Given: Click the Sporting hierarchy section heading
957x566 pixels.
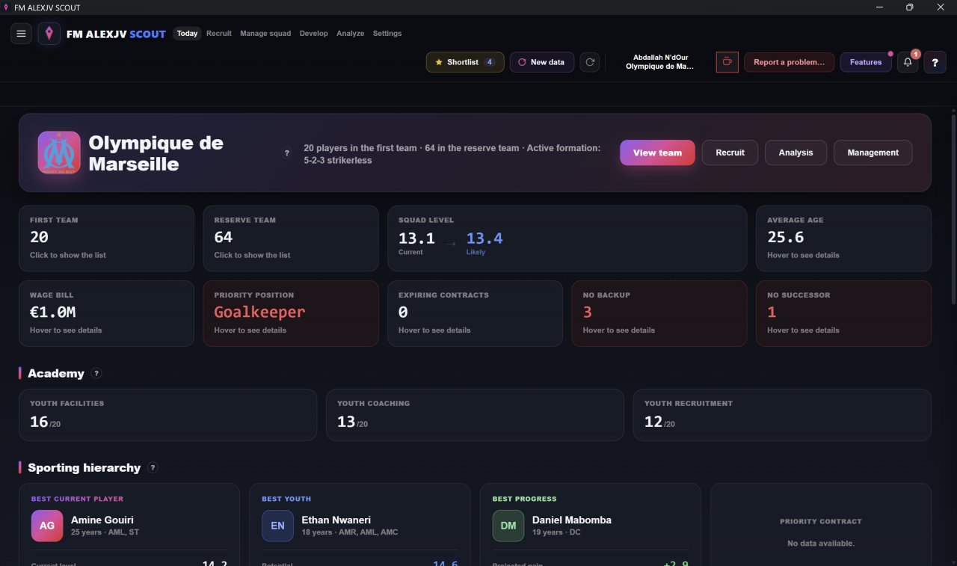Looking at the screenshot, I should [84, 467].
